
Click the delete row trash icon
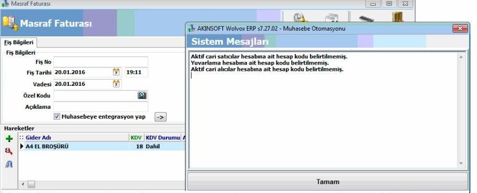tap(9, 164)
